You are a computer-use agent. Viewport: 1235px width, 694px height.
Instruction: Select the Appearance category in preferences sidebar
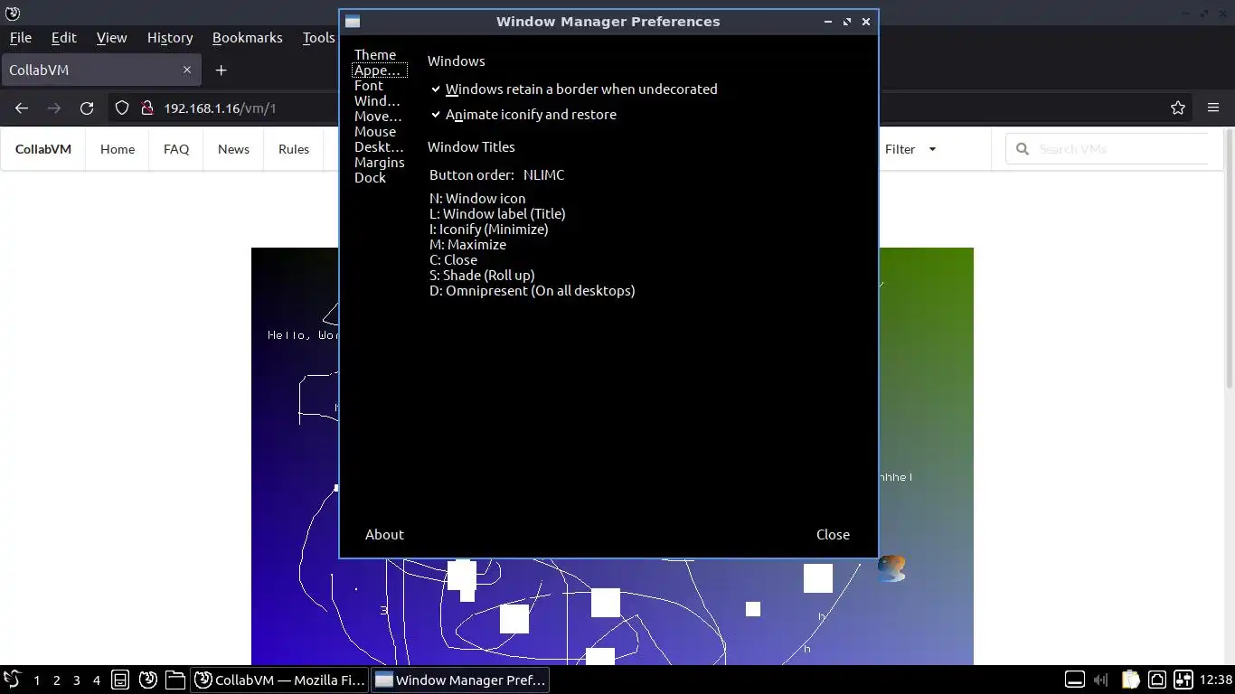pos(378,70)
